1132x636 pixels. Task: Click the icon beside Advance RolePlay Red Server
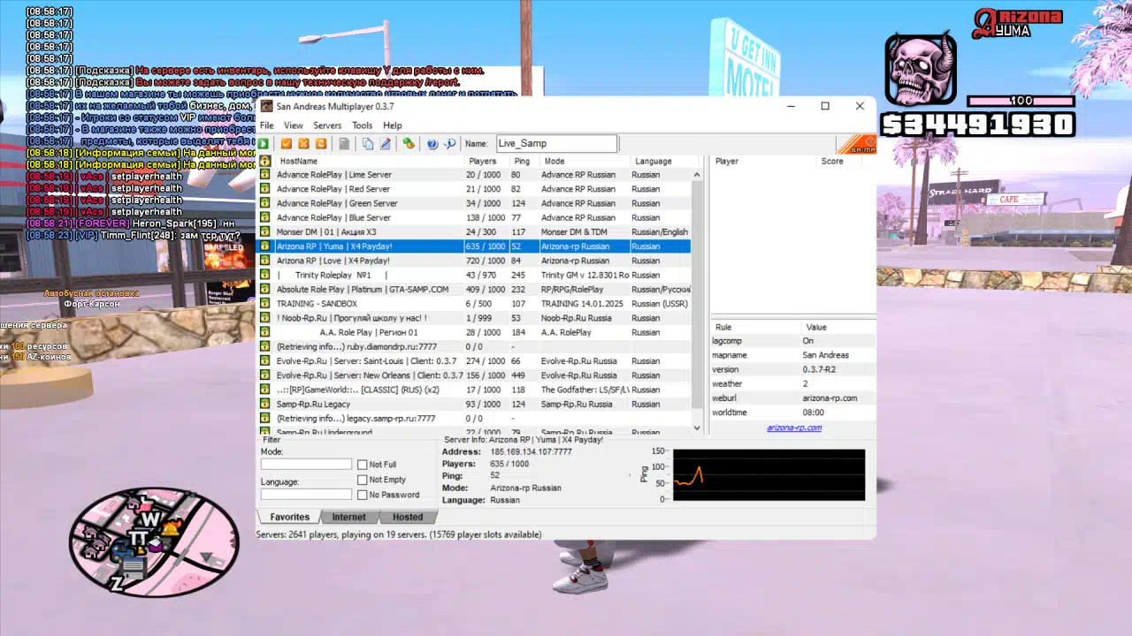click(x=264, y=189)
